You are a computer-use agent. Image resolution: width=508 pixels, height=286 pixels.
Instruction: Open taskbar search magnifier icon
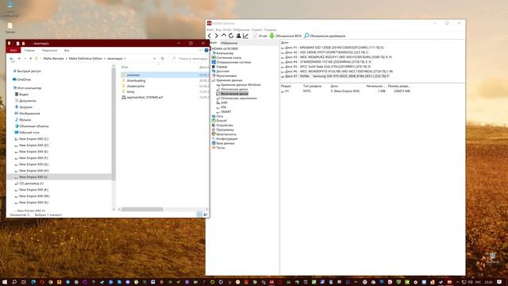click(x=14, y=282)
